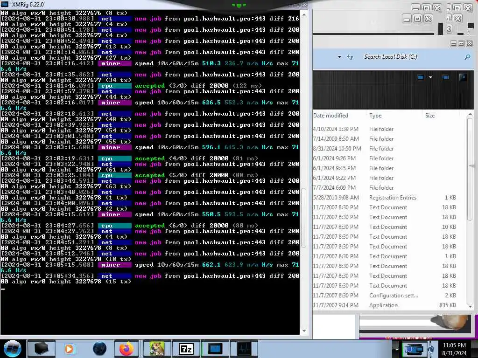Select the folder dated 6/1/2024 9:22 PM

pyautogui.click(x=389, y=178)
